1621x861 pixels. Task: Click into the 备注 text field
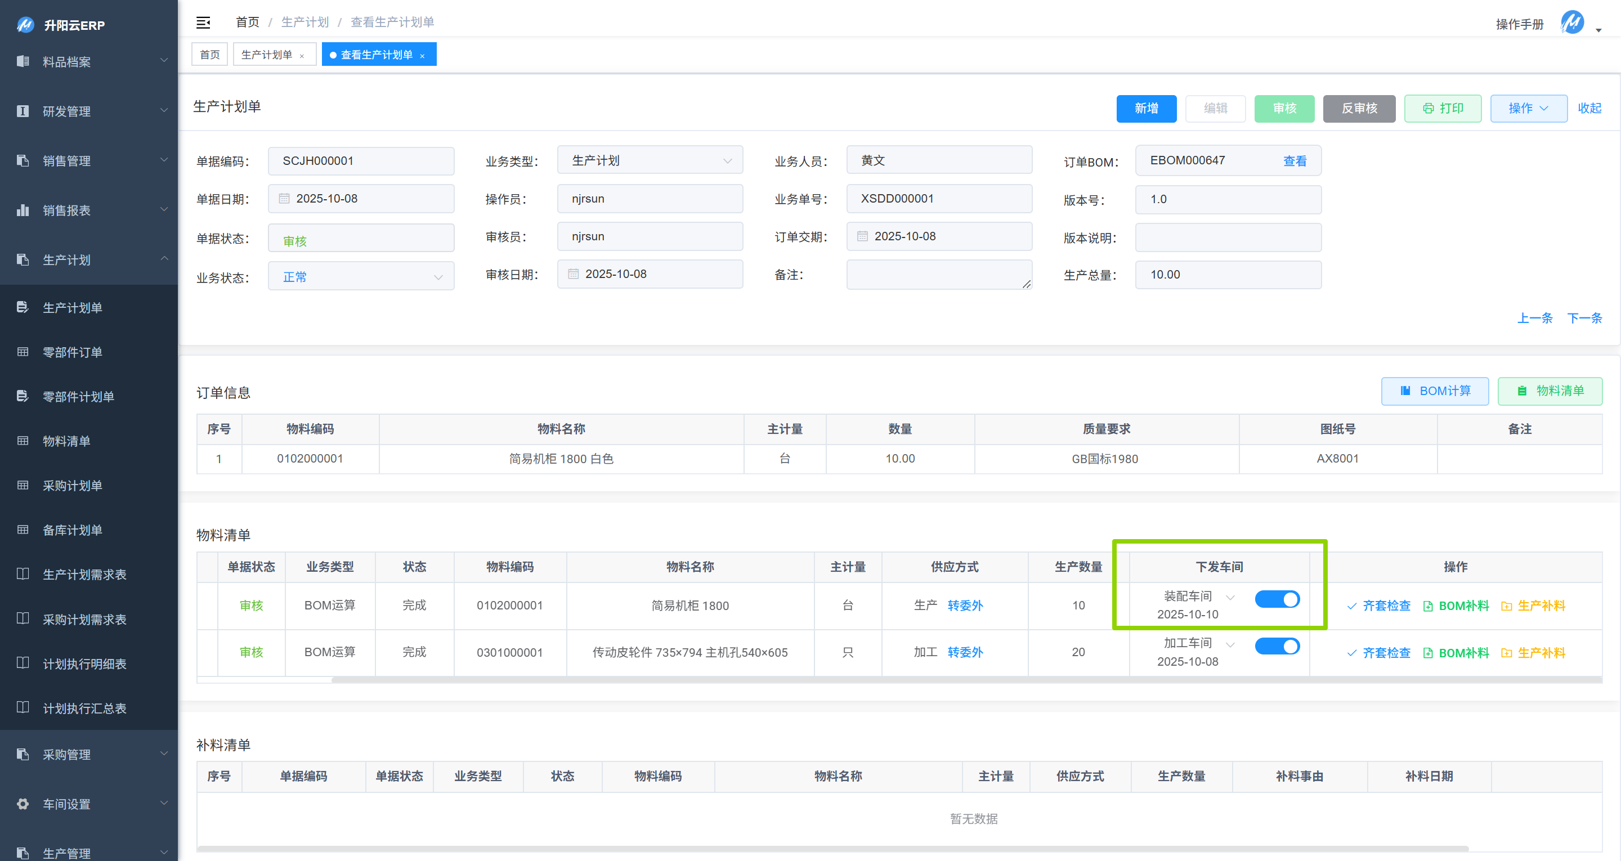[938, 275]
